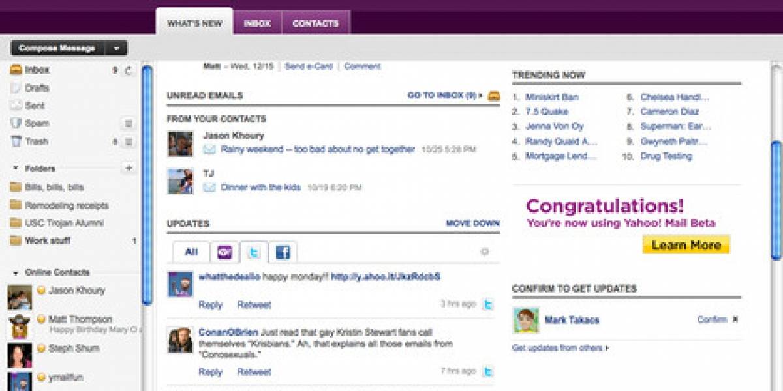Open the Inbox folder in sidebar
The width and height of the screenshot is (783, 391).
(x=37, y=70)
